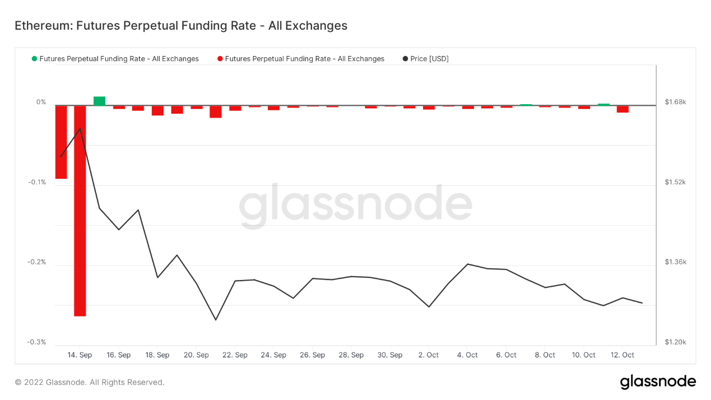Click the '$1.68k' price axis label
The image size is (711, 400).
tap(675, 102)
